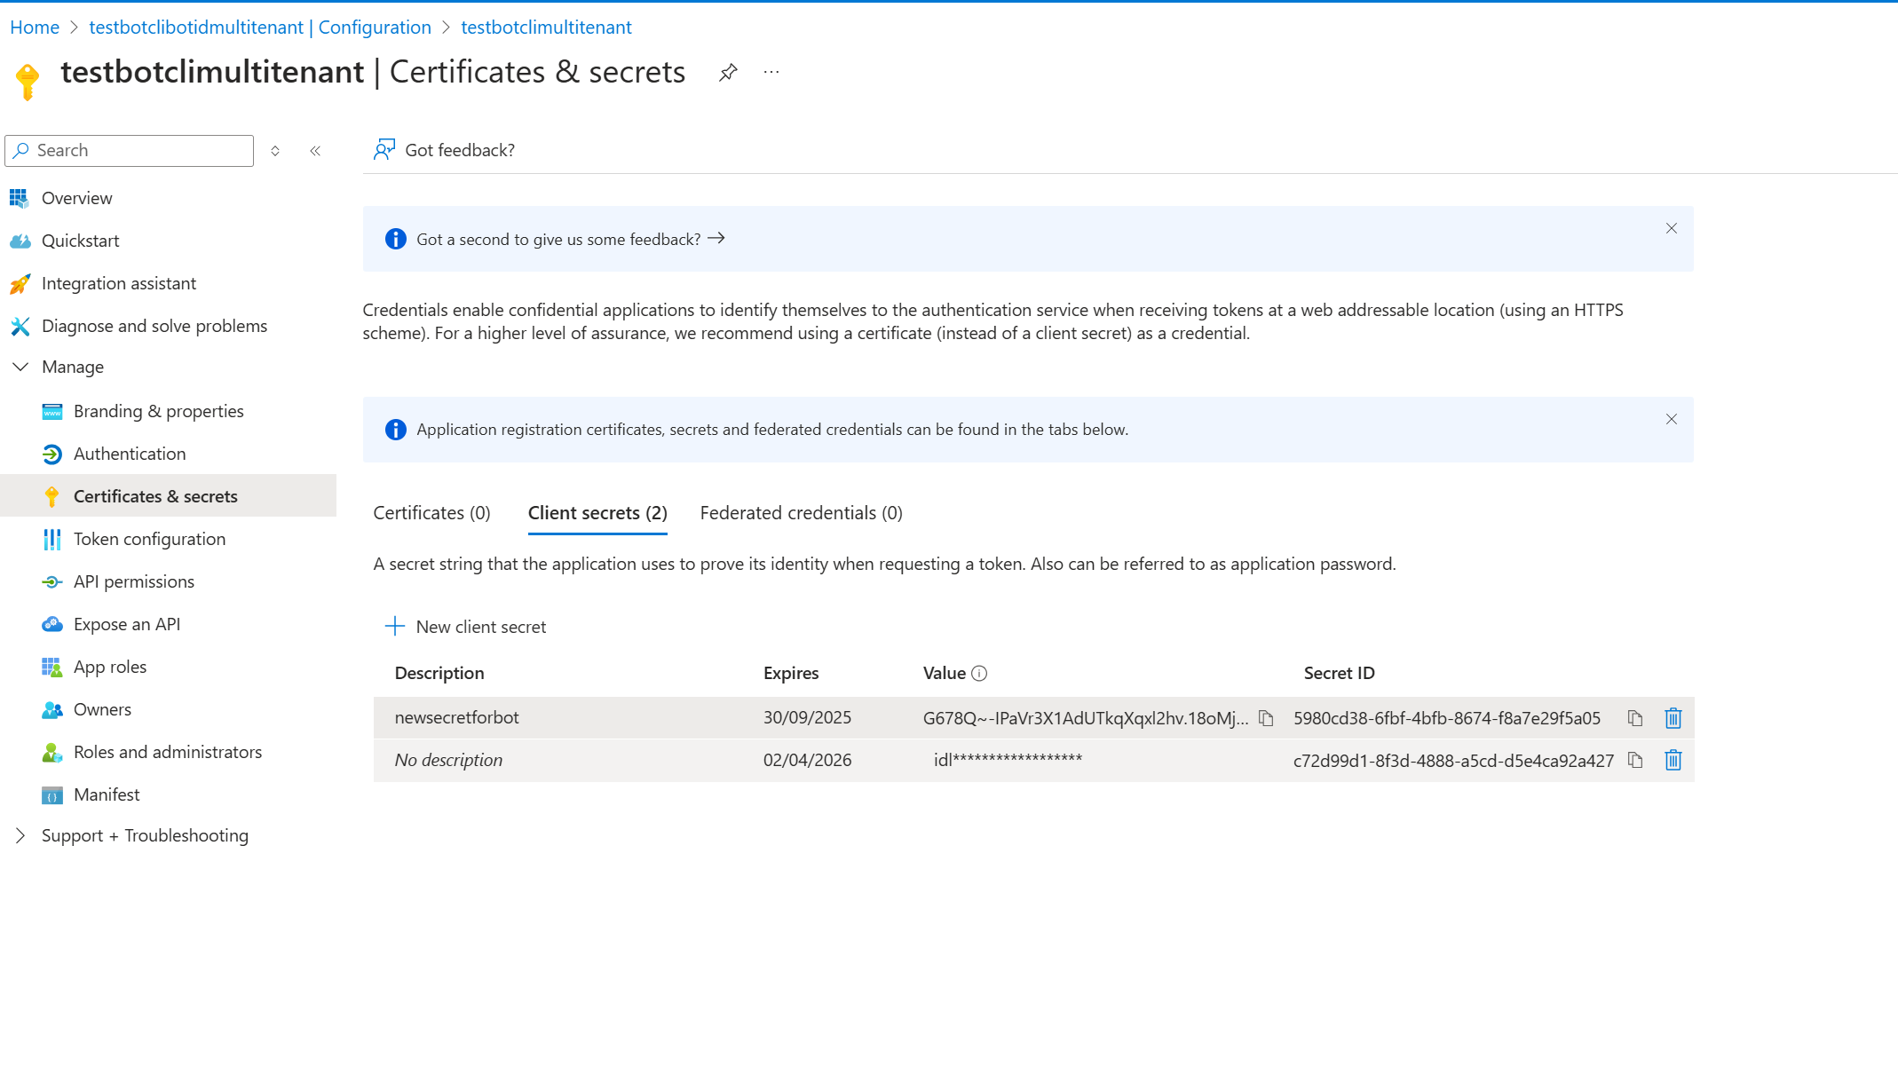The image size is (1898, 1067).
Task: Switch to the Certificates (0) tab
Action: tap(431, 513)
